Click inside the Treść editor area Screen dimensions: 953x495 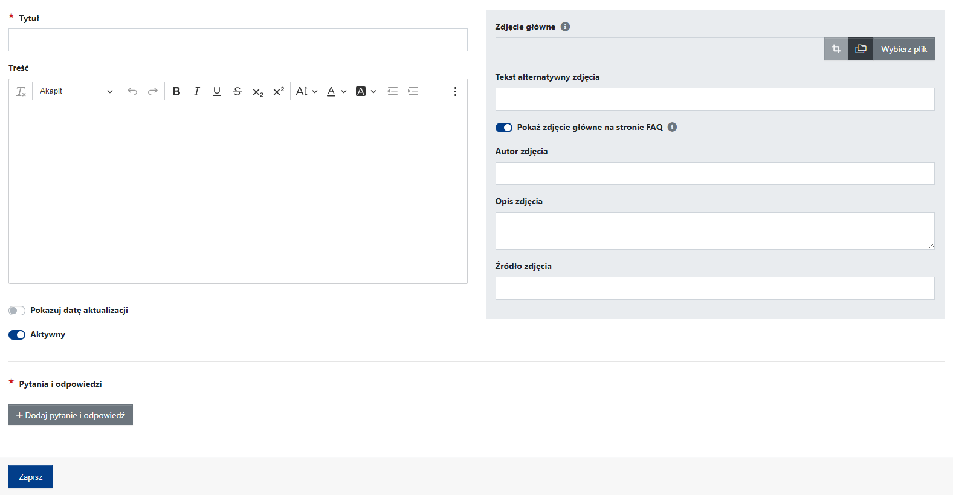pos(238,193)
